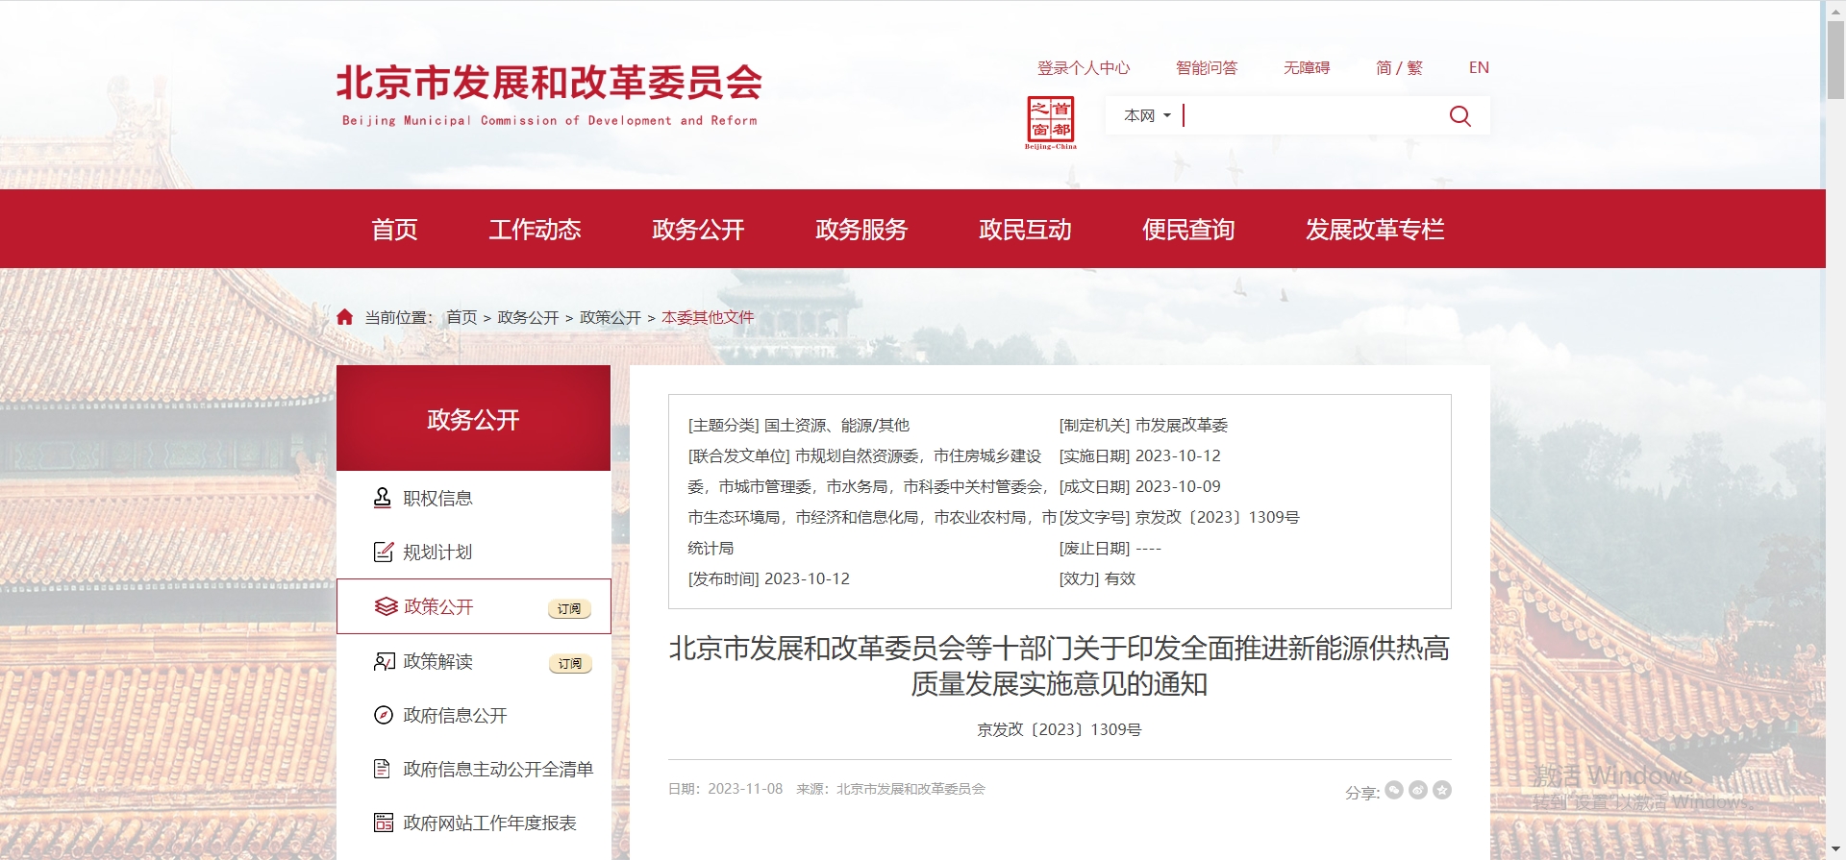1846x860 pixels.
Task: Click the [废止日期] ---- line
Action: click(x=1110, y=548)
